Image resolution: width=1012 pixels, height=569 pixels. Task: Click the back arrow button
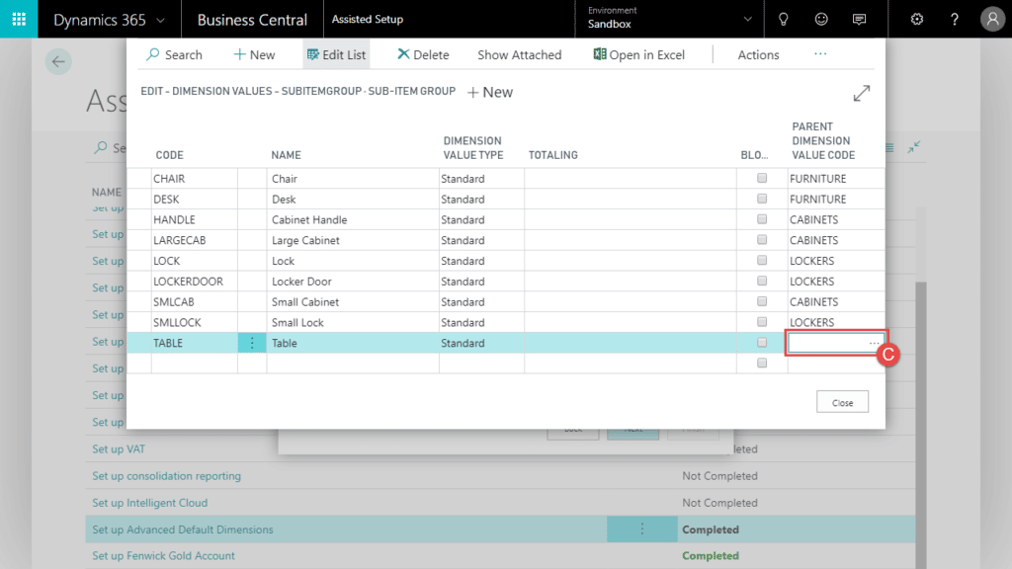tap(58, 61)
